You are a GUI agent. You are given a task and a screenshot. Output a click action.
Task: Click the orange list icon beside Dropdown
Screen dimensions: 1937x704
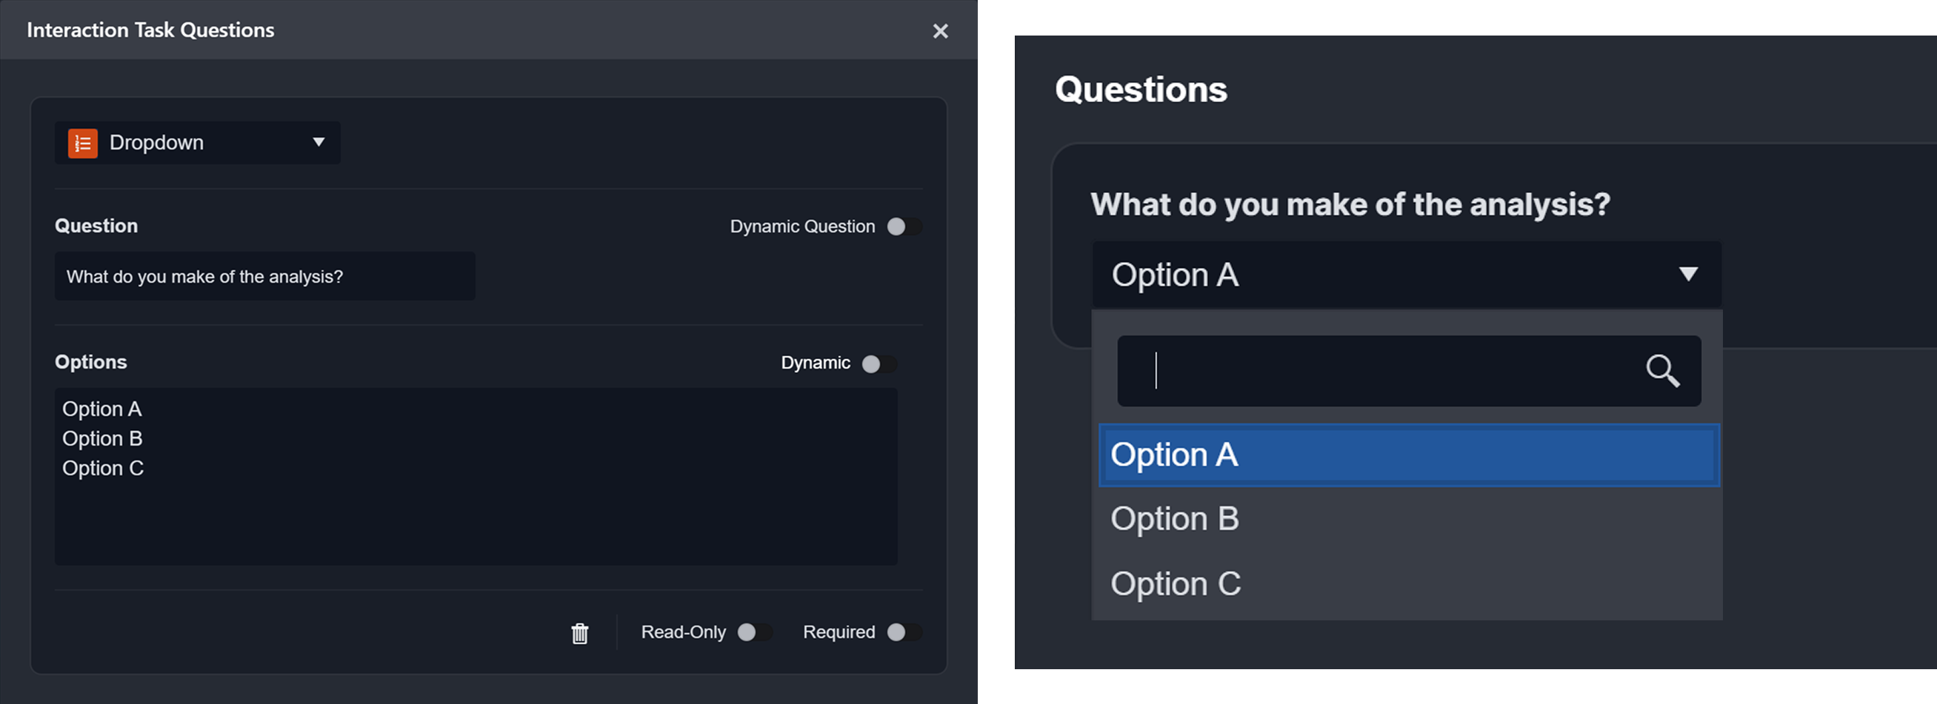(83, 143)
